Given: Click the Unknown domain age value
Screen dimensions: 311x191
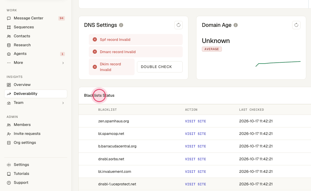Looking at the screenshot, I should (x=216, y=41).
